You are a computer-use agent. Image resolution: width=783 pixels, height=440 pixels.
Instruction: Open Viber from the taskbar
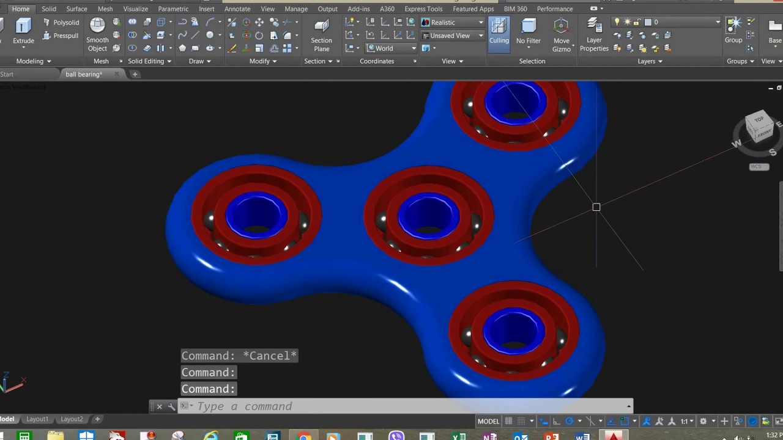pyautogui.click(x=396, y=436)
